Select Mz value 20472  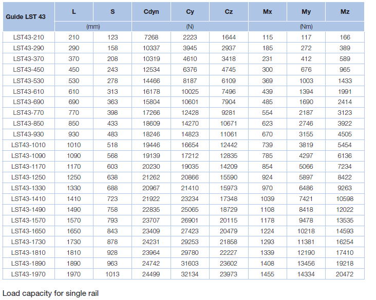coord(345,274)
